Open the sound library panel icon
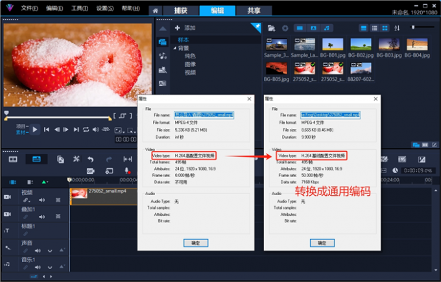The height and width of the screenshot is (282, 441). click(163, 56)
